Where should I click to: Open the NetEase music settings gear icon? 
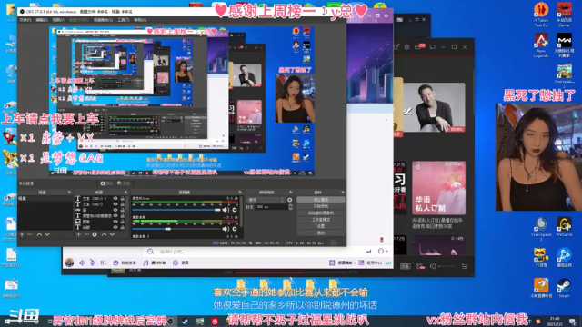coord(406,47)
